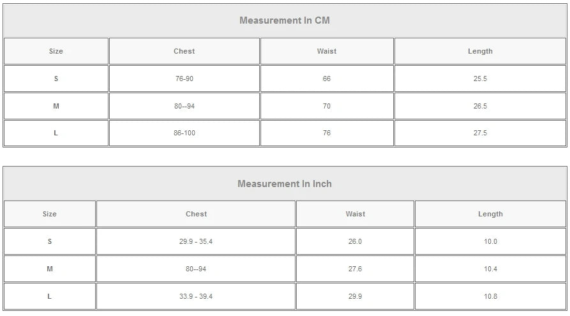Image resolution: width=570 pixels, height=316 pixels.
Task: Click the 27.5 length cell
Action: tap(480, 133)
